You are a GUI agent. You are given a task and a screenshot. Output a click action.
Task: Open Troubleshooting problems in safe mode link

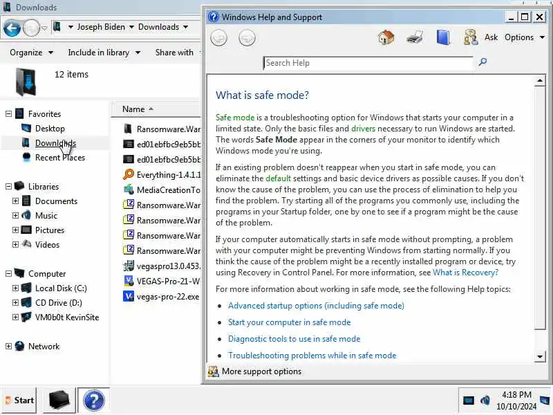pyautogui.click(x=312, y=356)
